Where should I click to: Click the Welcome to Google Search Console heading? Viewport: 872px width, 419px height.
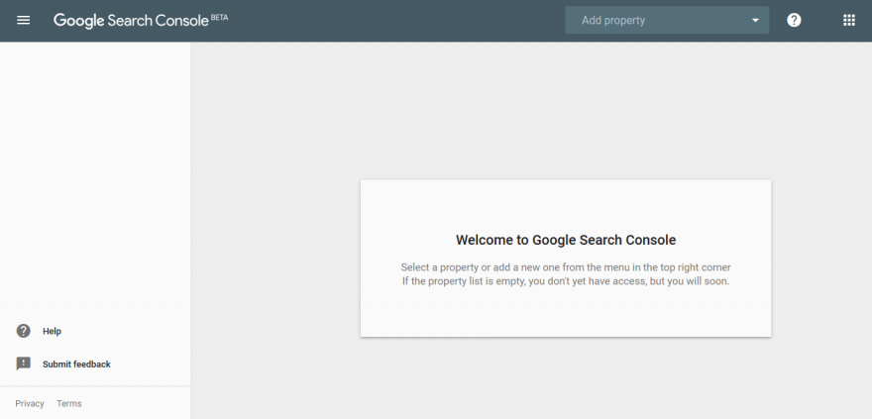pyautogui.click(x=566, y=240)
